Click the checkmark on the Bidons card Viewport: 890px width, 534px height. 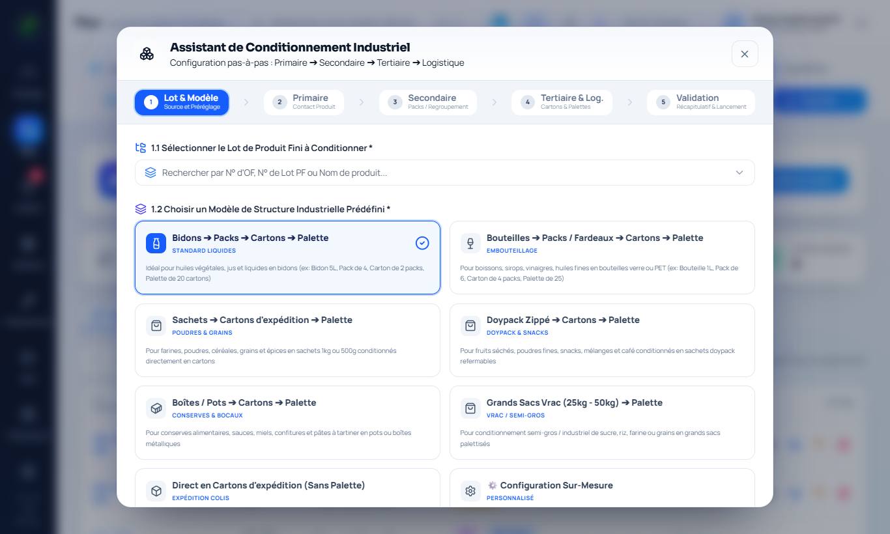422,243
